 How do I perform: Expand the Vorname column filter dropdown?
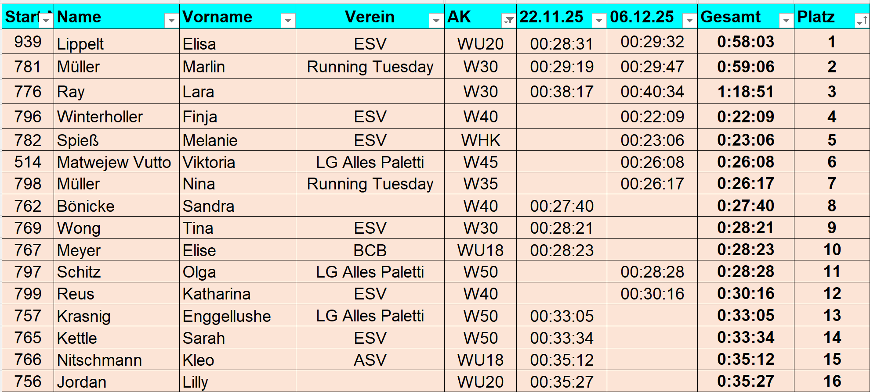(x=288, y=20)
